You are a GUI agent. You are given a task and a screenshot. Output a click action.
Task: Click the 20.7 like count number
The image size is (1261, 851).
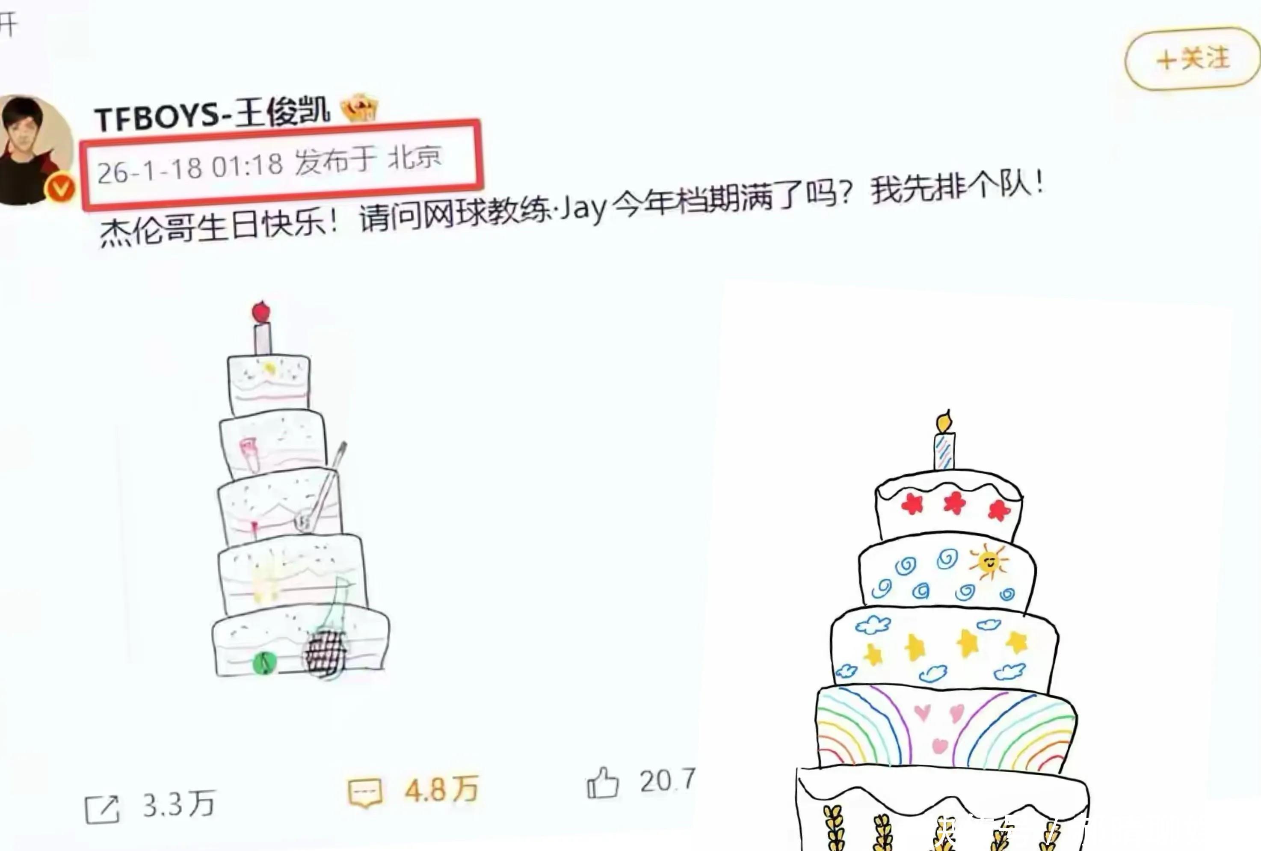pos(667,780)
